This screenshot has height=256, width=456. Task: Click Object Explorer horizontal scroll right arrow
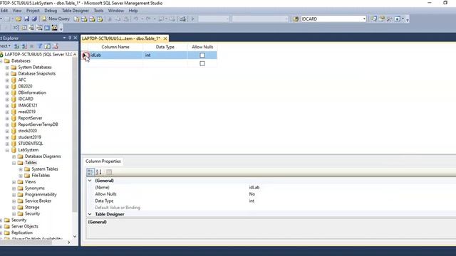pos(69,242)
